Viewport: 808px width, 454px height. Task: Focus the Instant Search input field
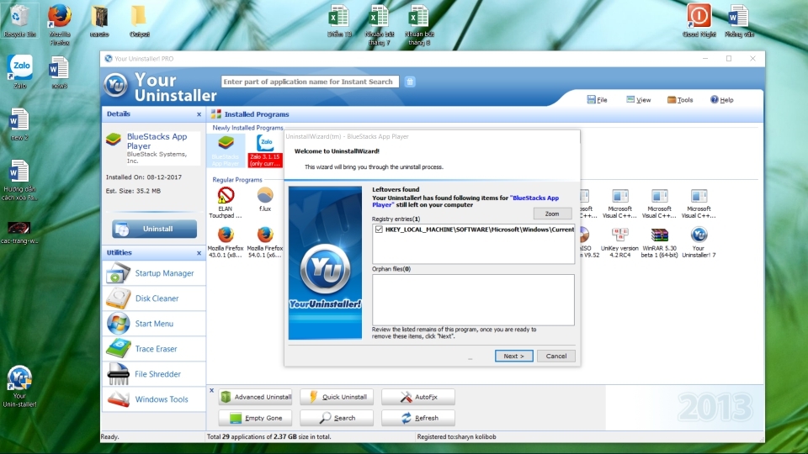click(310, 82)
